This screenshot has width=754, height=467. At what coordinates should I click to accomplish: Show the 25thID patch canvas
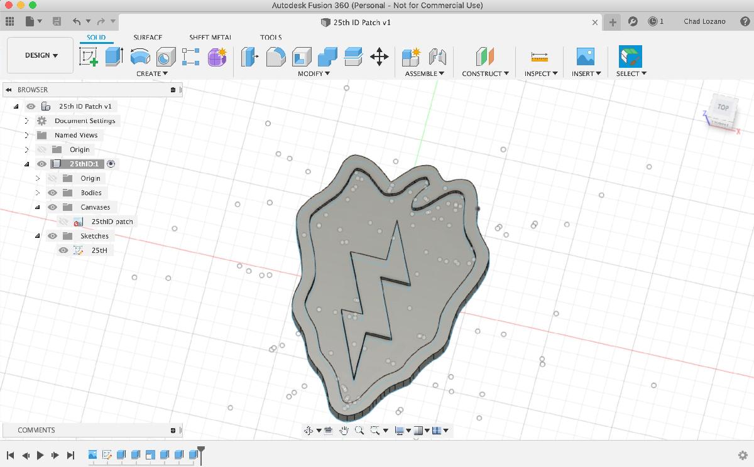pos(63,222)
